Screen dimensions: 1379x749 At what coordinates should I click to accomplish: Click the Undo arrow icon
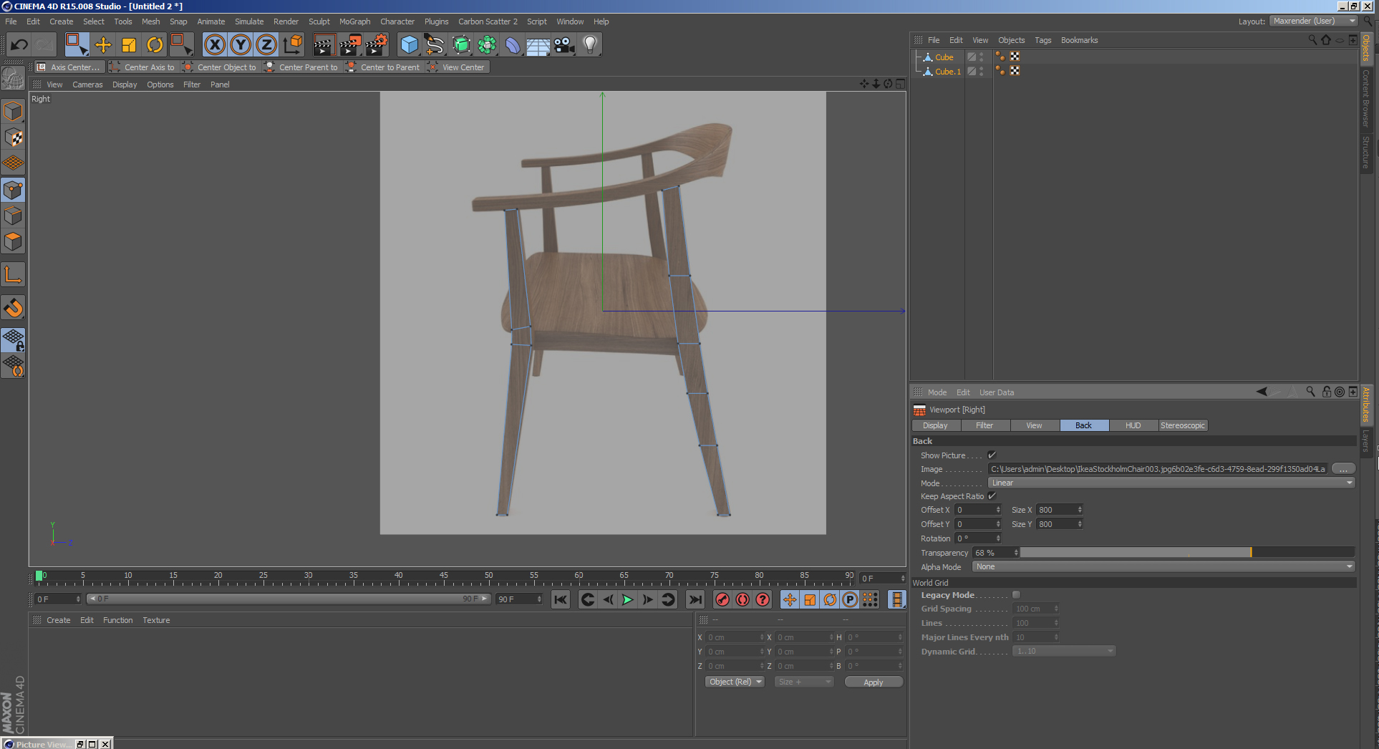pos(19,45)
